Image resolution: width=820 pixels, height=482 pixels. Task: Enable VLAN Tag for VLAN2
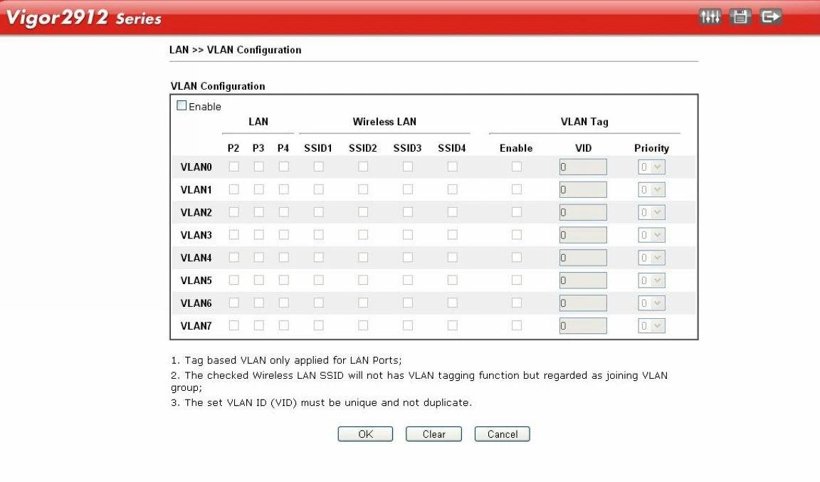pos(515,211)
